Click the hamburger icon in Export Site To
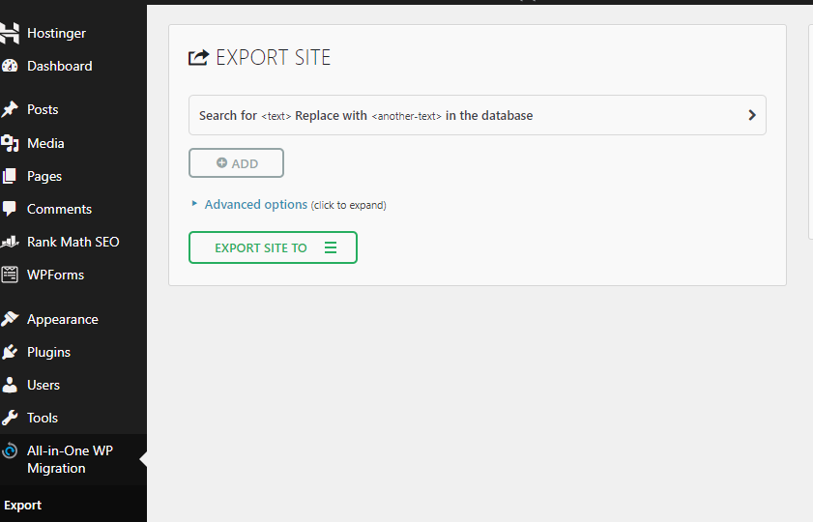The width and height of the screenshot is (813, 522). (331, 247)
